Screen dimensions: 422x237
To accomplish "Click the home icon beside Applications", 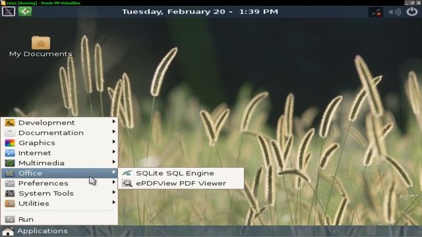I will pos(8,231).
